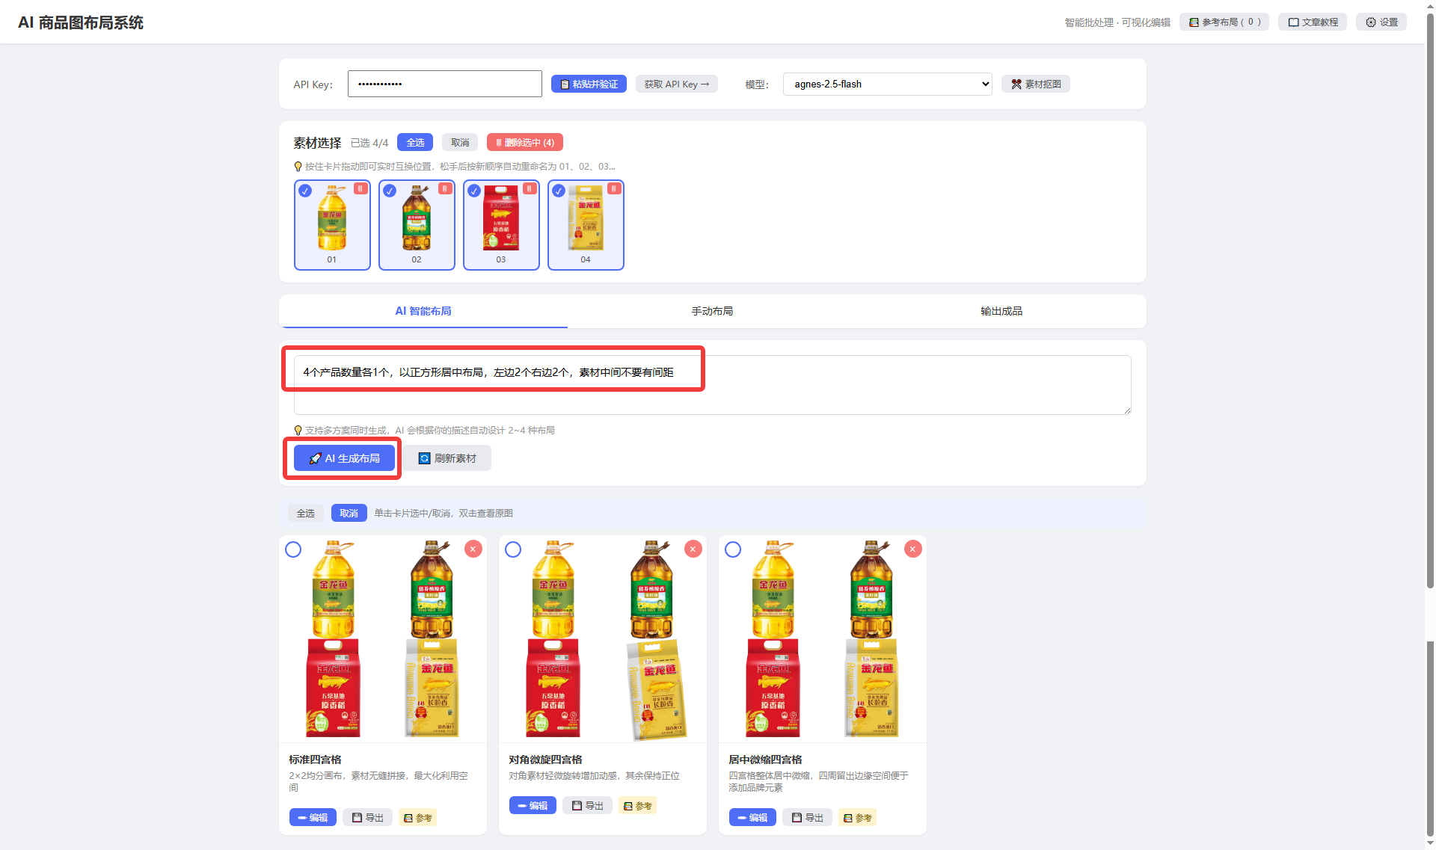
Task: Edit the 居中微缩四宫格 layout via 编辑
Action: (x=752, y=817)
